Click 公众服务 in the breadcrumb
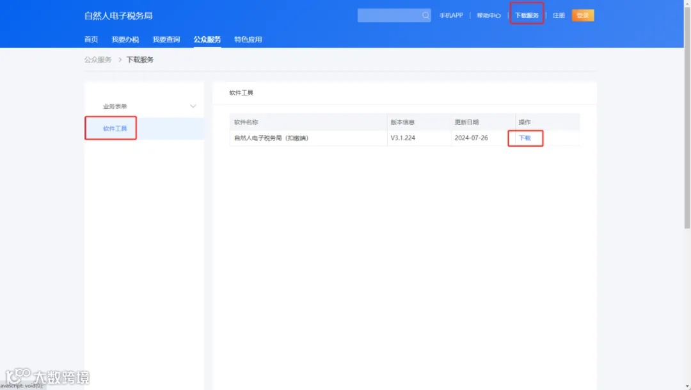 point(97,59)
